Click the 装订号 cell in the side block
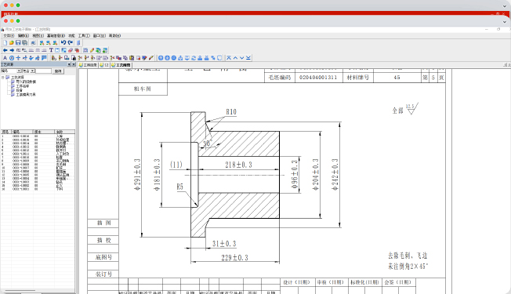 click(103, 274)
